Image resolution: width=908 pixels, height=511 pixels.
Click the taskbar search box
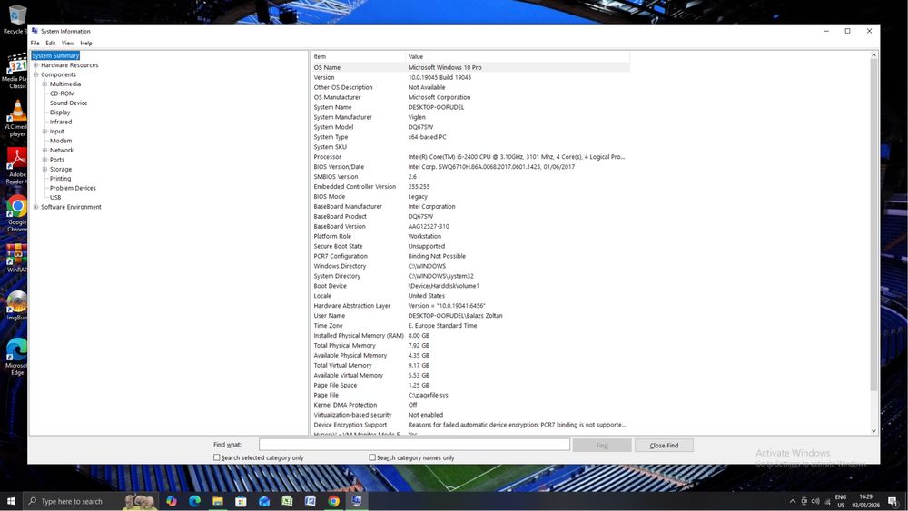pyautogui.click(x=90, y=501)
